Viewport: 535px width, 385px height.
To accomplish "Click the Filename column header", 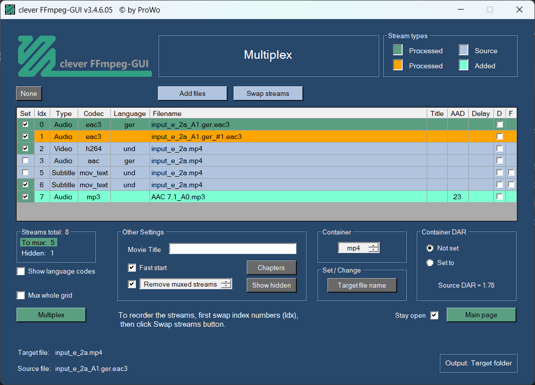I will pyautogui.click(x=288, y=113).
